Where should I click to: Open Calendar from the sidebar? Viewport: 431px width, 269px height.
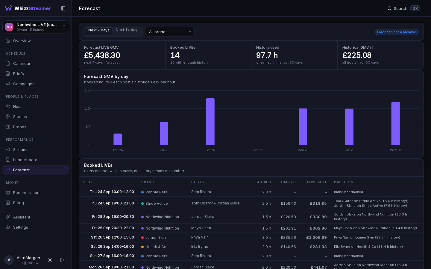(x=36, y=63)
